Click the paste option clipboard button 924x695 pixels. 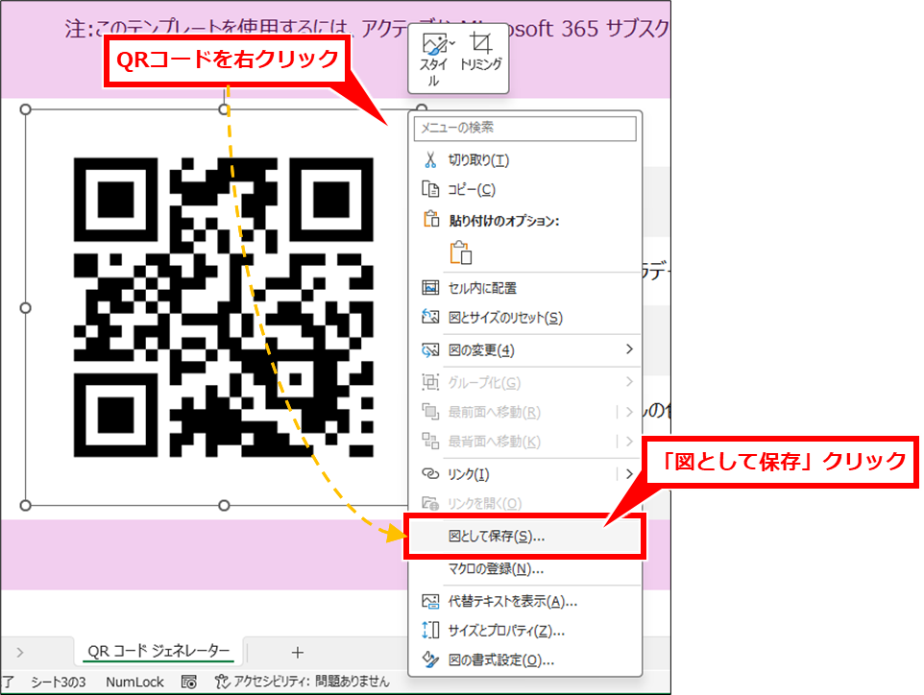pos(460,252)
